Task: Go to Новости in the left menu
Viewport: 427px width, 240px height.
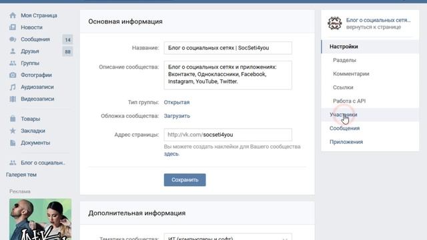Action: click(x=31, y=27)
